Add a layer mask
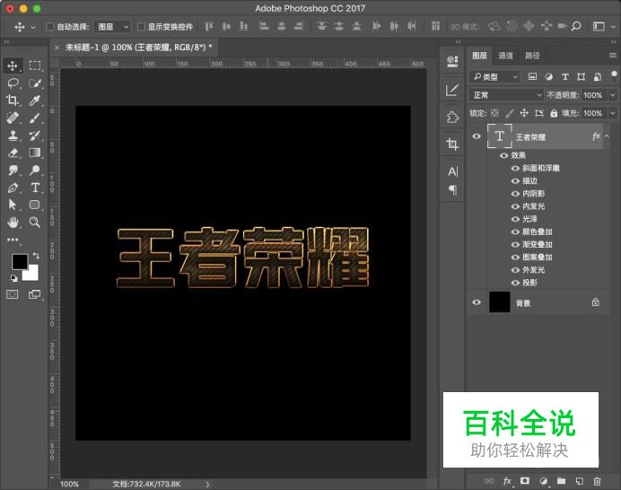Image resolution: width=621 pixels, height=490 pixels. pos(525,480)
